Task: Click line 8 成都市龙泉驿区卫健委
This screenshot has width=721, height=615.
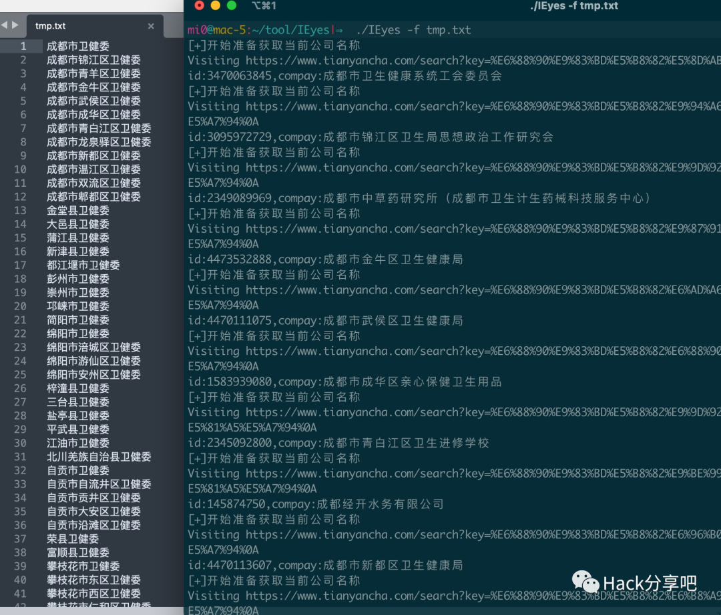Action: point(99,142)
